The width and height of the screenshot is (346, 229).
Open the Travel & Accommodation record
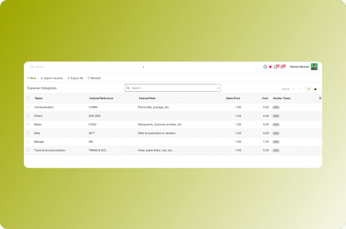pyautogui.click(x=50, y=150)
